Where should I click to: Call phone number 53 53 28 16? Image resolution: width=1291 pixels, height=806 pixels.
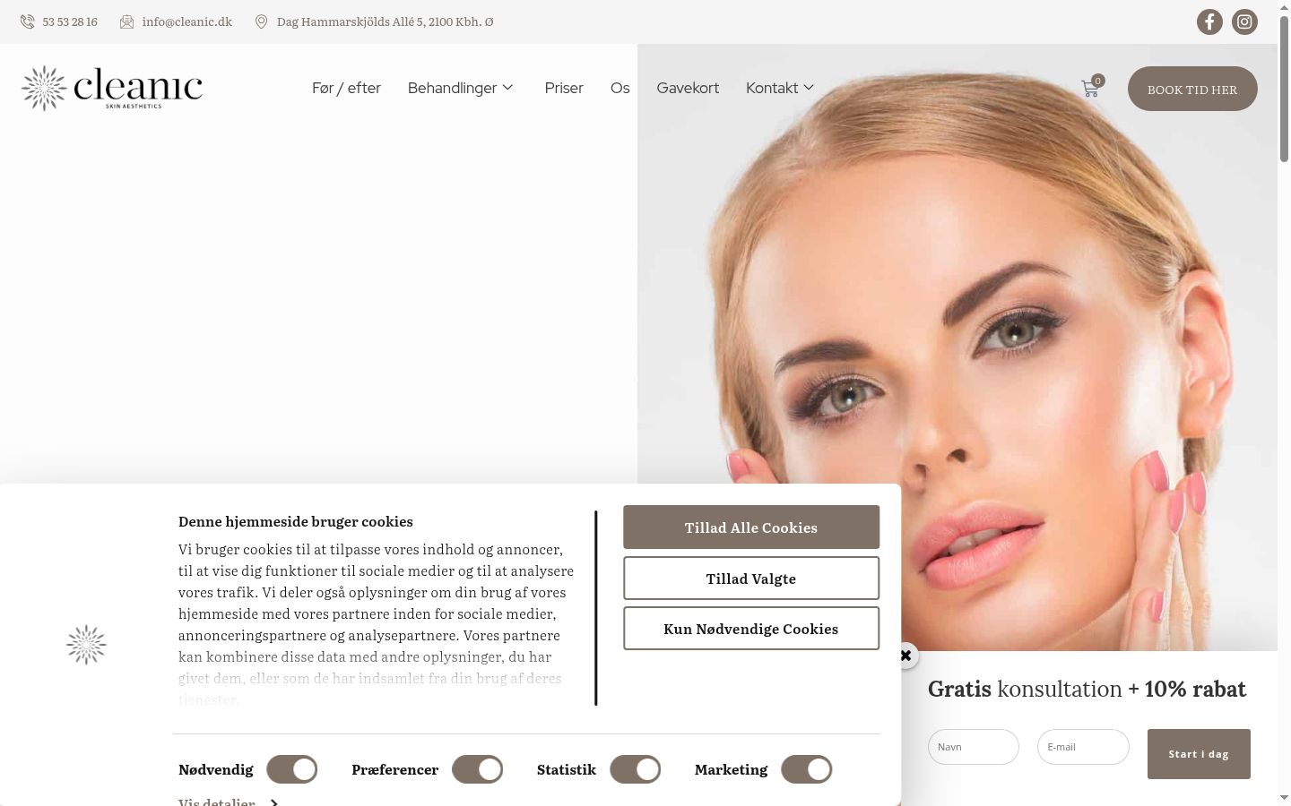(x=70, y=21)
